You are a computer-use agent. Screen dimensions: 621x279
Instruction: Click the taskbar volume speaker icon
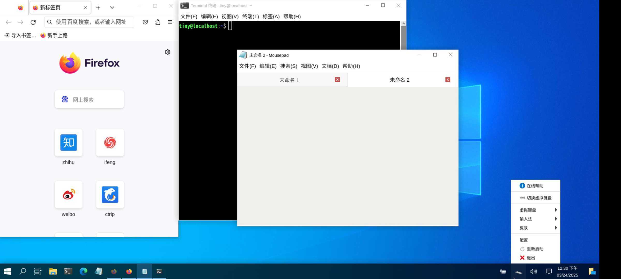click(533, 271)
